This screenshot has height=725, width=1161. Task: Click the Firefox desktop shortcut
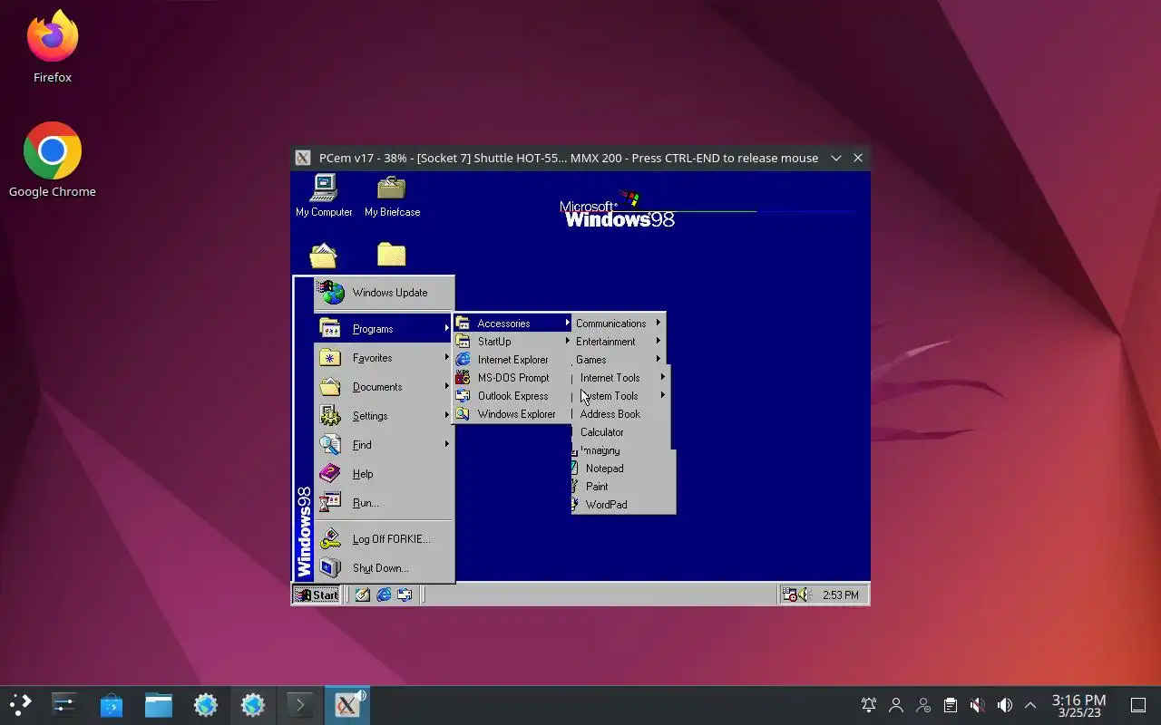pos(53,46)
